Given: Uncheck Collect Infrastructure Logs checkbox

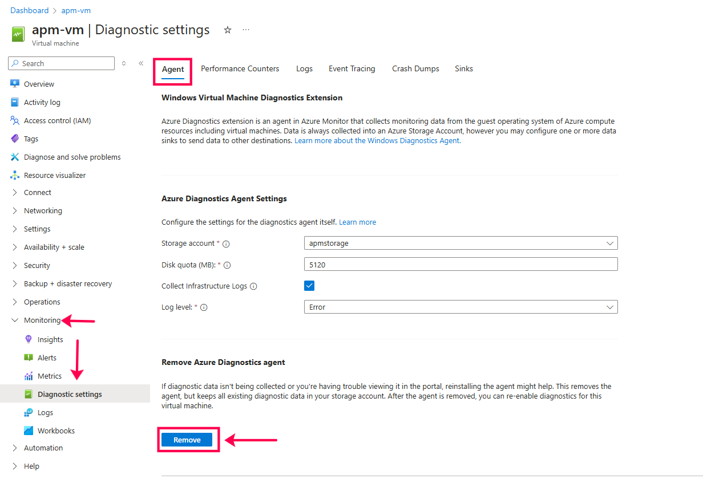Looking at the screenshot, I should pos(309,286).
